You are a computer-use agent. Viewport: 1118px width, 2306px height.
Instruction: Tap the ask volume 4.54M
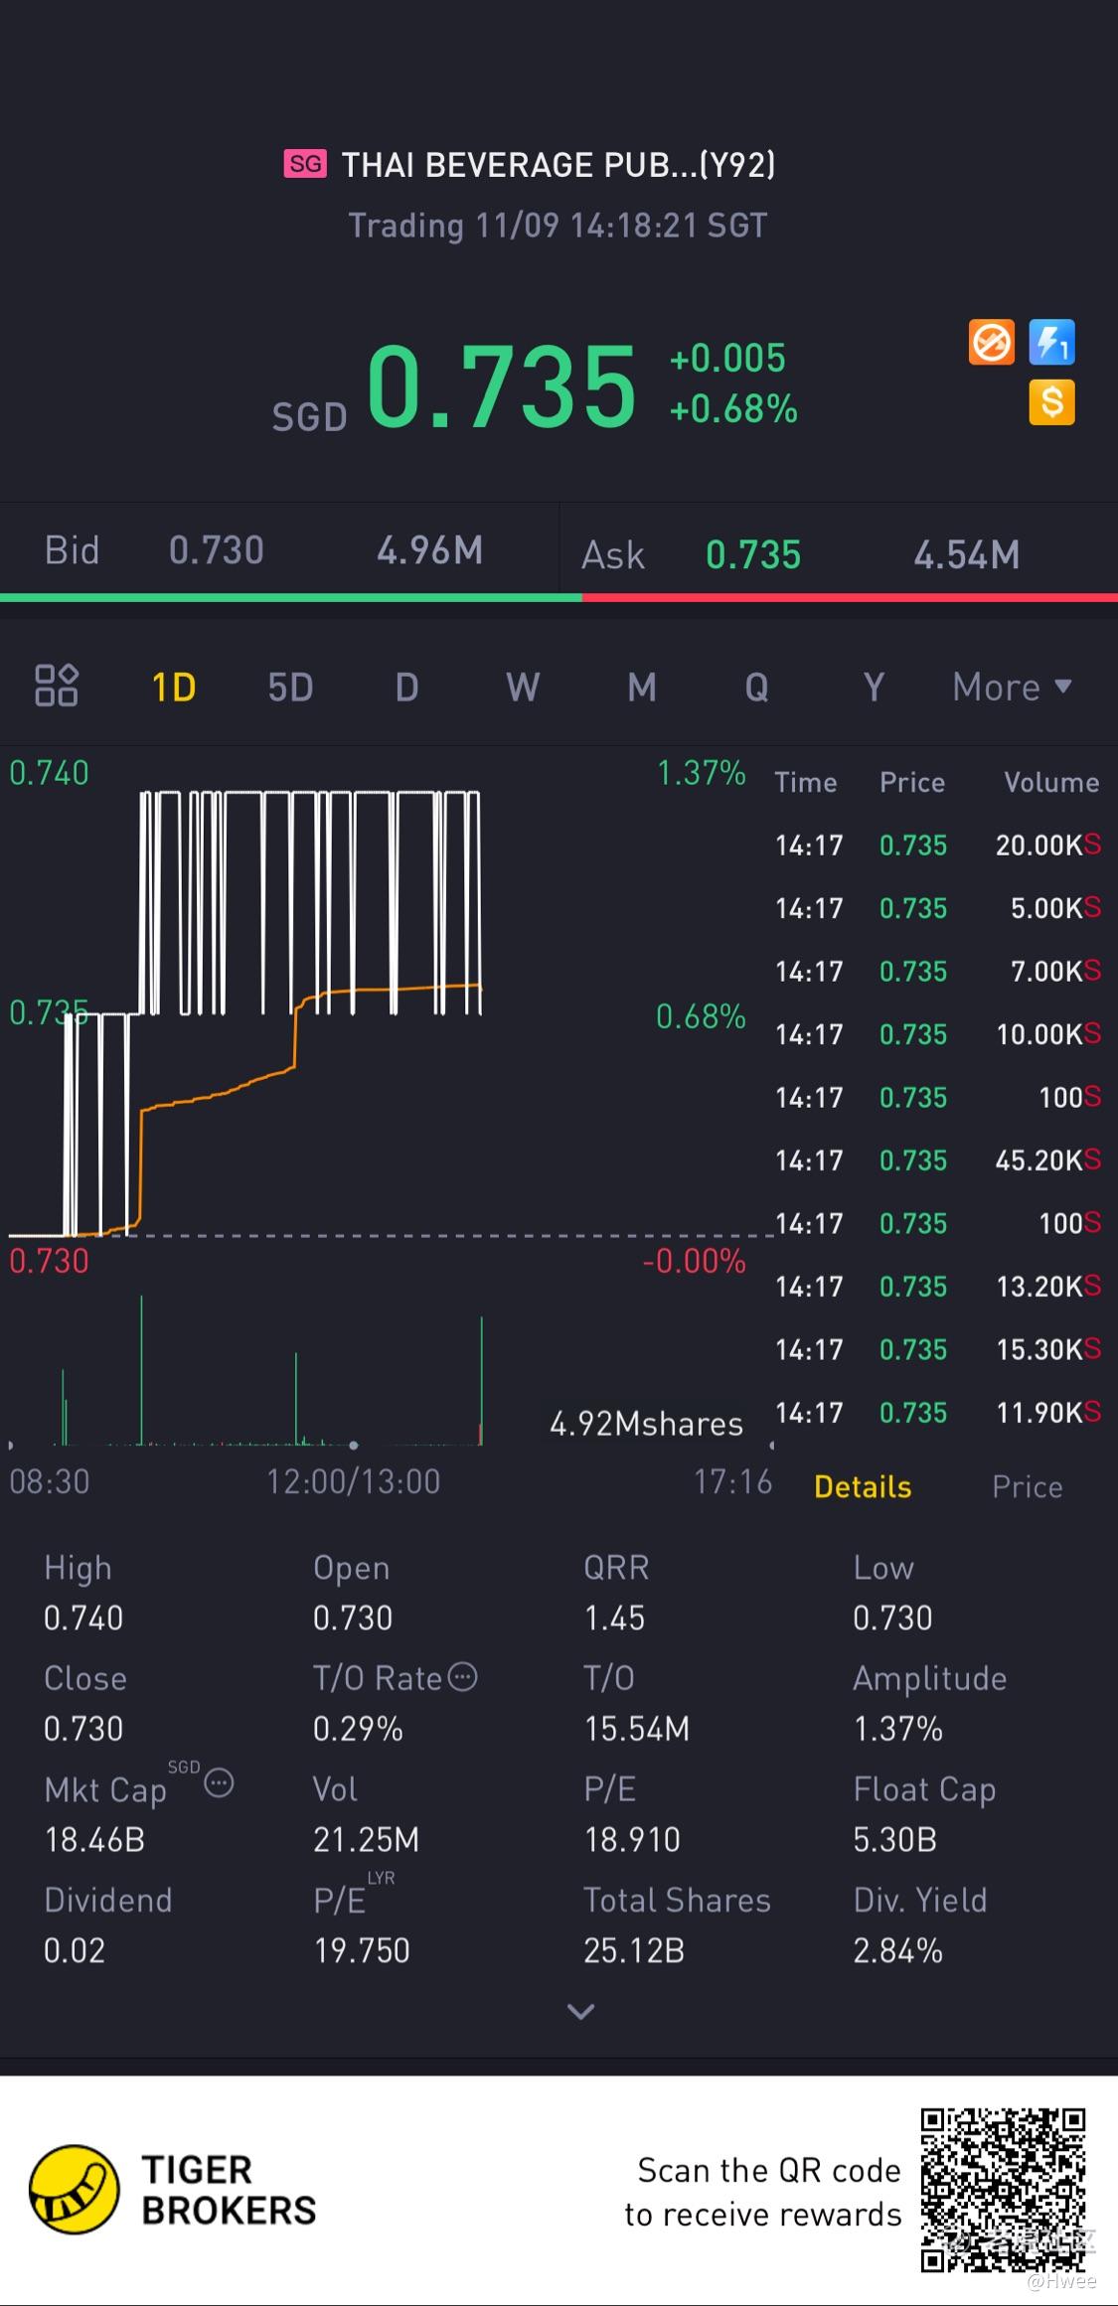pyautogui.click(x=967, y=555)
